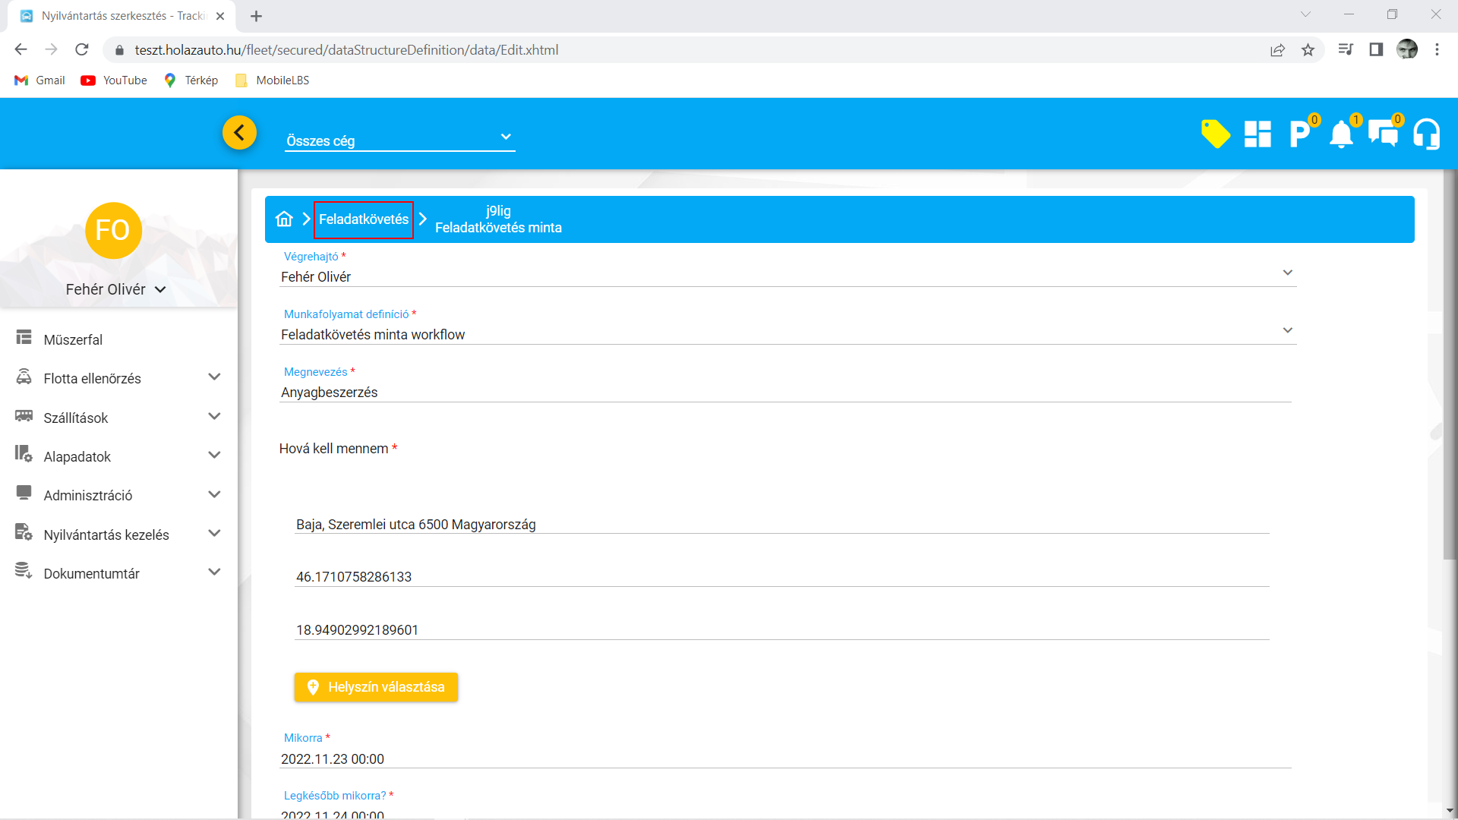Bookmark page with star icon

[x=1308, y=50]
